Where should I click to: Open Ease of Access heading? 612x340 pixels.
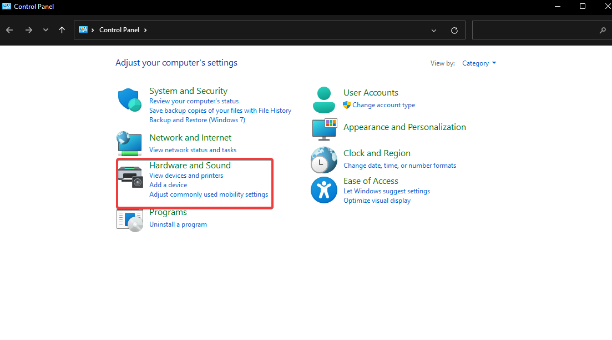pos(371,181)
